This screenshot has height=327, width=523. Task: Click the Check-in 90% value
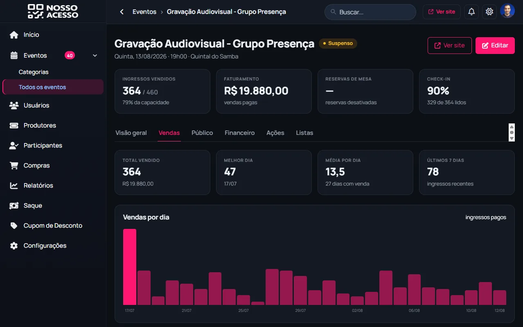(438, 91)
